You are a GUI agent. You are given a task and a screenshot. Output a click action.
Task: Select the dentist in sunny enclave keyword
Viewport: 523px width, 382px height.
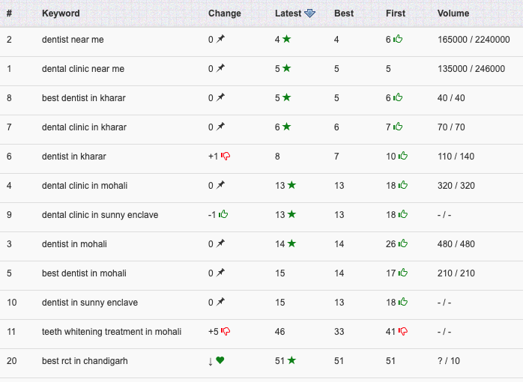coord(90,303)
